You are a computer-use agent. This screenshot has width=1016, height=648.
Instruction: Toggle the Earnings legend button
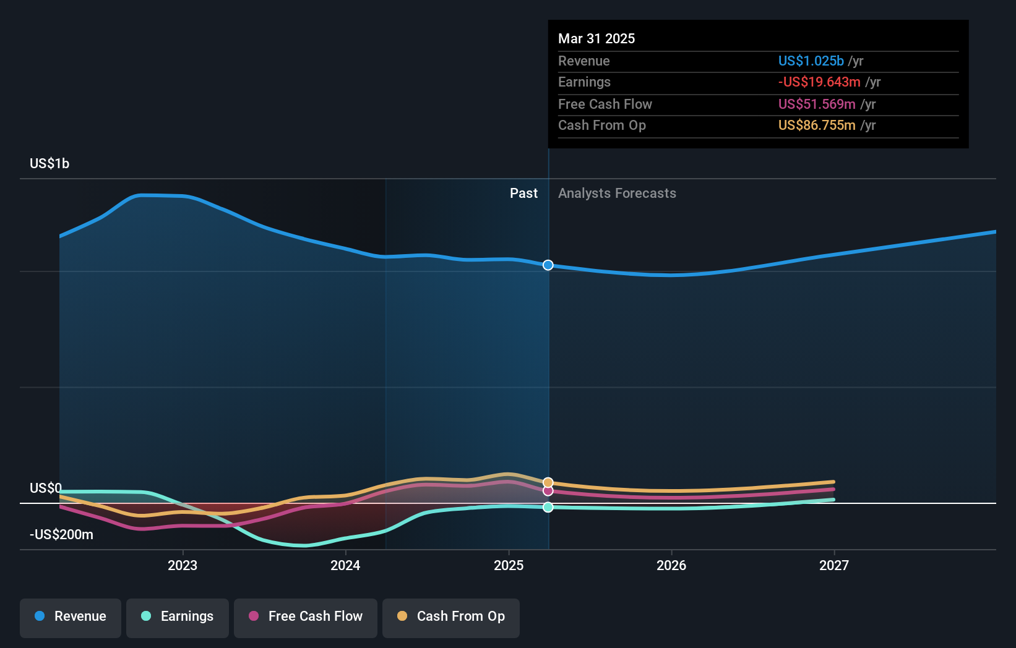coord(178,618)
